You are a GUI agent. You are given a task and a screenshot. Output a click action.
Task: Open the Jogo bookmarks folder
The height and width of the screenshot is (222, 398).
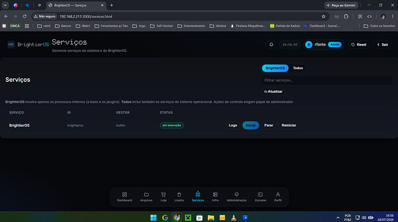point(139,26)
